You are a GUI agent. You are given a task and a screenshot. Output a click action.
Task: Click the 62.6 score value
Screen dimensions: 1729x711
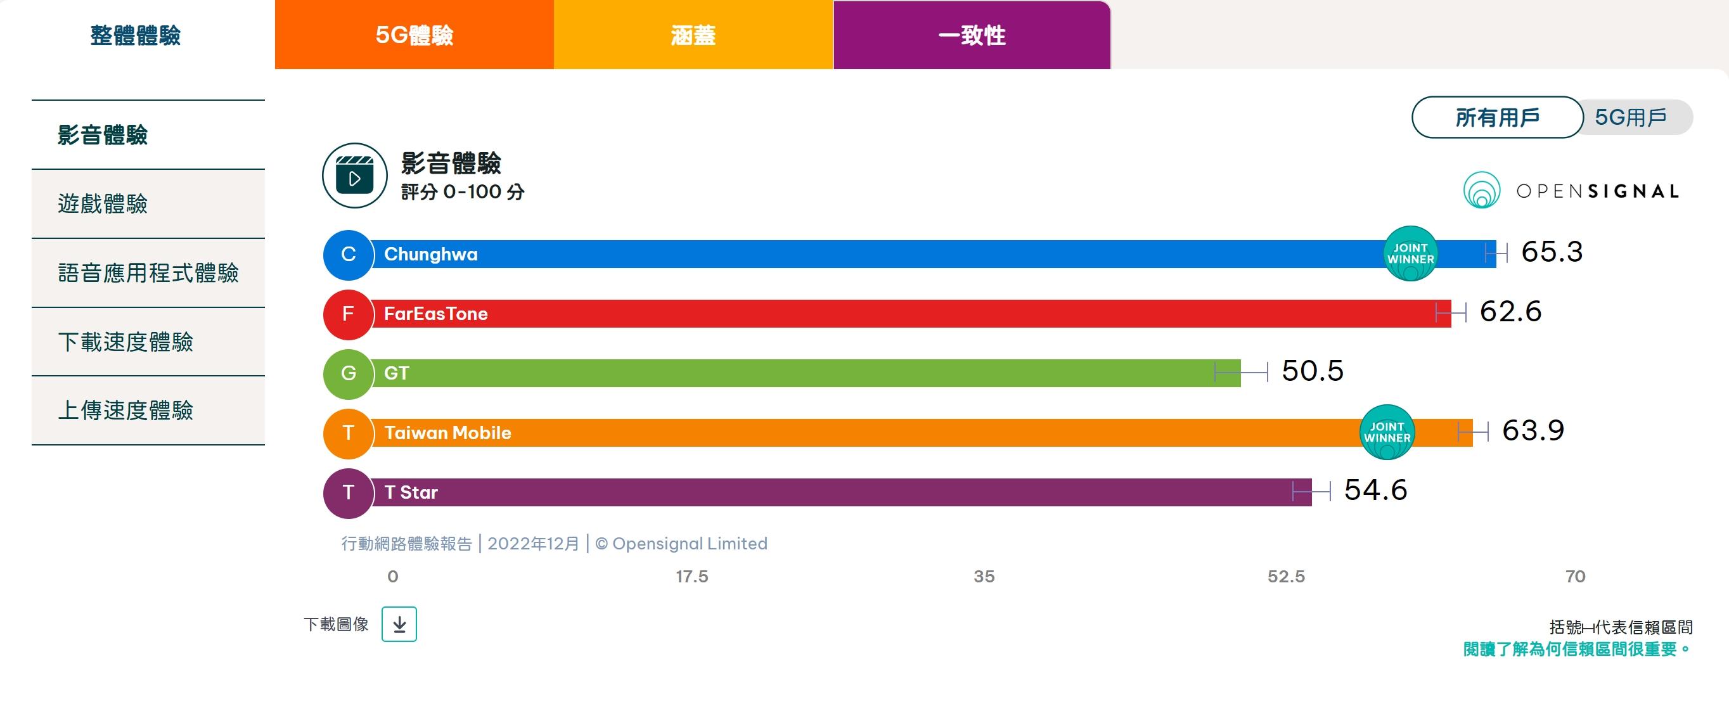point(1510,312)
